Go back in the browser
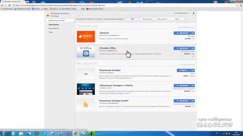 coord(2,5)
